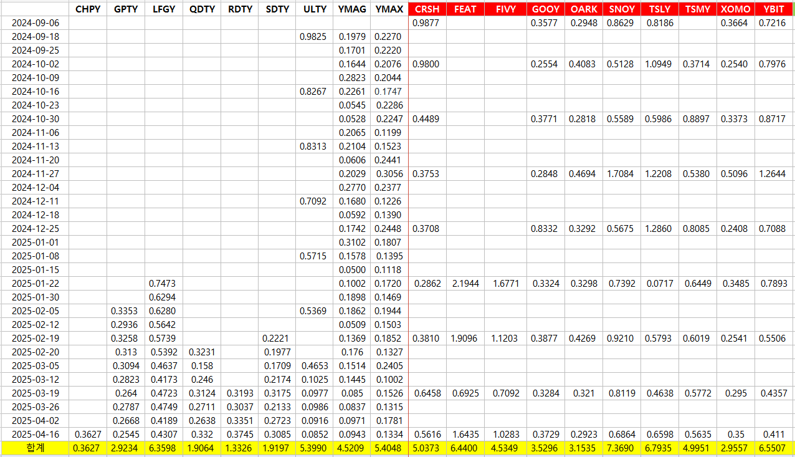The height and width of the screenshot is (457, 795).
Task: Click the SNOY total value 7.3690
Action: (x=622, y=448)
